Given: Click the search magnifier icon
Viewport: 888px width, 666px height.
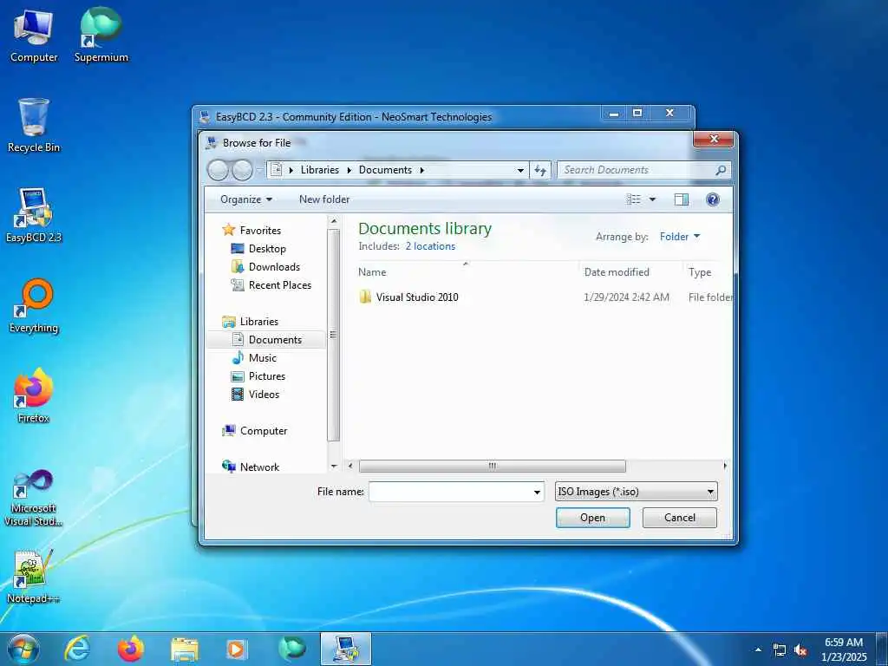Looking at the screenshot, I should 721,170.
